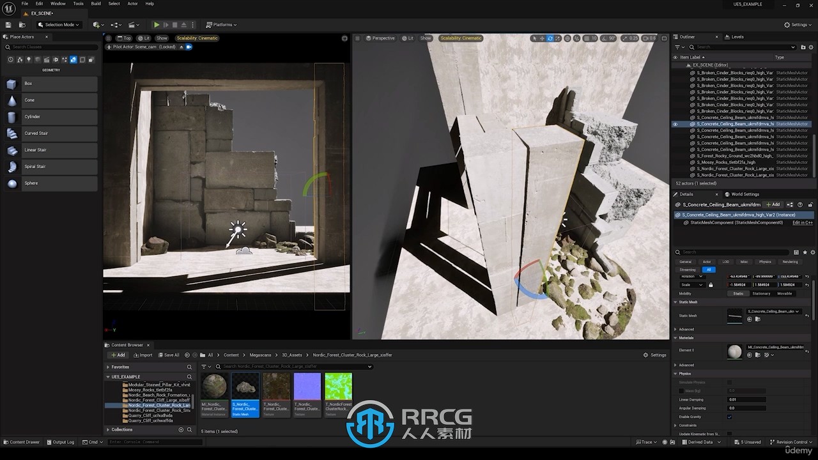
Task: Change the Top view mode in left viewport
Action: click(x=124, y=38)
